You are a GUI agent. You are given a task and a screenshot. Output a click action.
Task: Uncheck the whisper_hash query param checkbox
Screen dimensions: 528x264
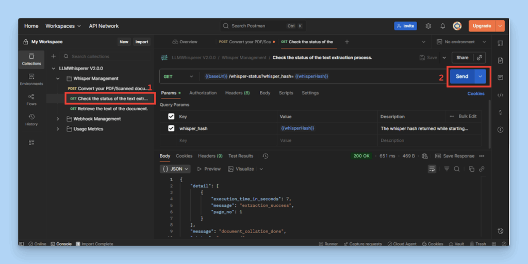(171, 128)
